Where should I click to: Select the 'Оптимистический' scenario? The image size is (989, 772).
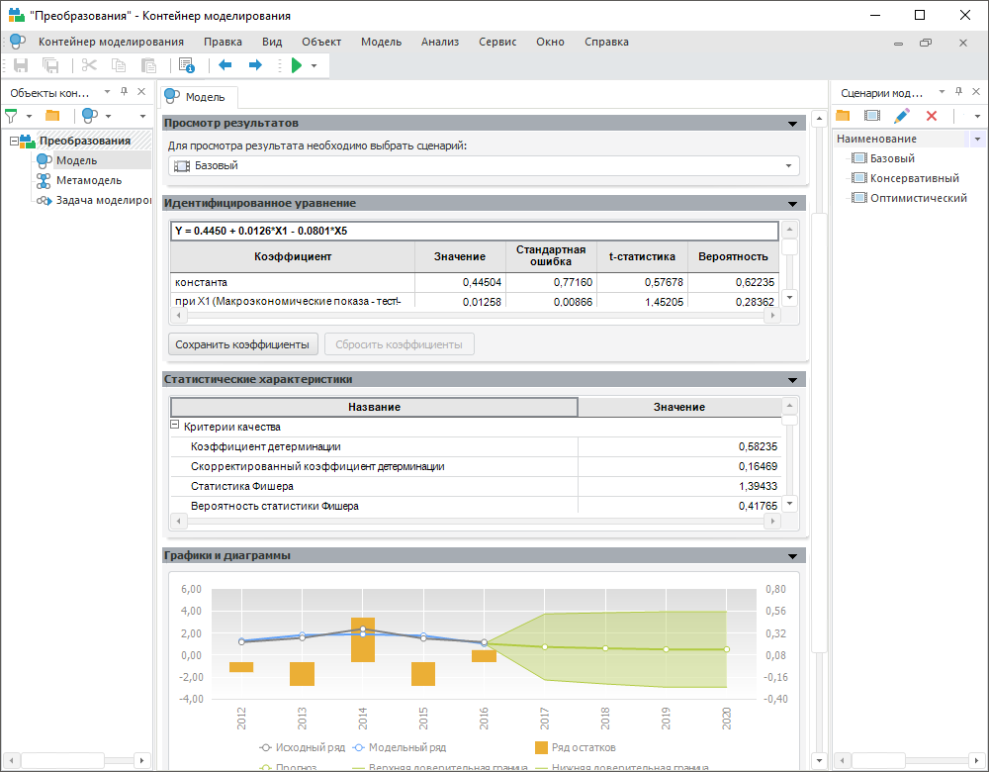[x=918, y=198]
